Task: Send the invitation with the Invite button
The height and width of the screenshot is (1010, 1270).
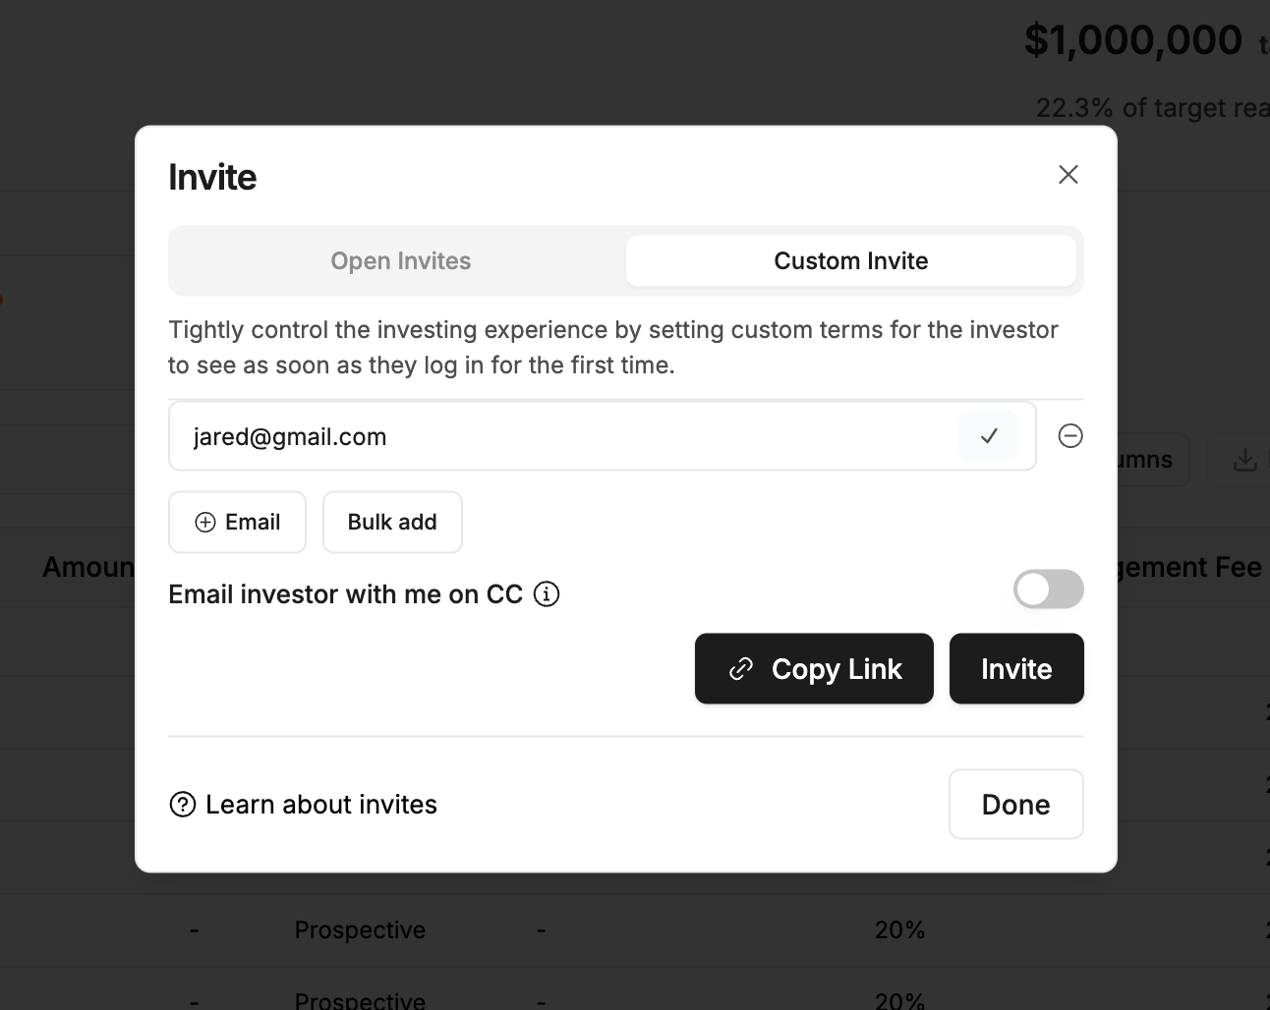Action: click(x=1016, y=669)
